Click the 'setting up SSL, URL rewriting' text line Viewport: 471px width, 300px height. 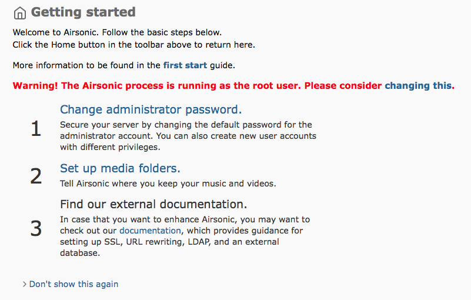pyautogui.click(x=169, y=242)
